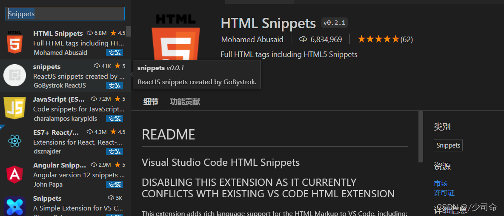The height and width of the screenshot is (216, 504).
Task: Open the 市场 resource link
Action: [x=441, y=183]
